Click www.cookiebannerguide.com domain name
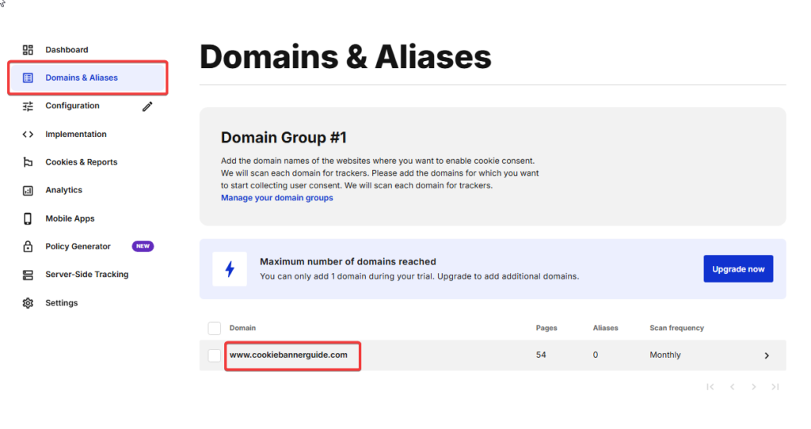The height and width of the screenshot is (429, 811). tap(288, 355)
